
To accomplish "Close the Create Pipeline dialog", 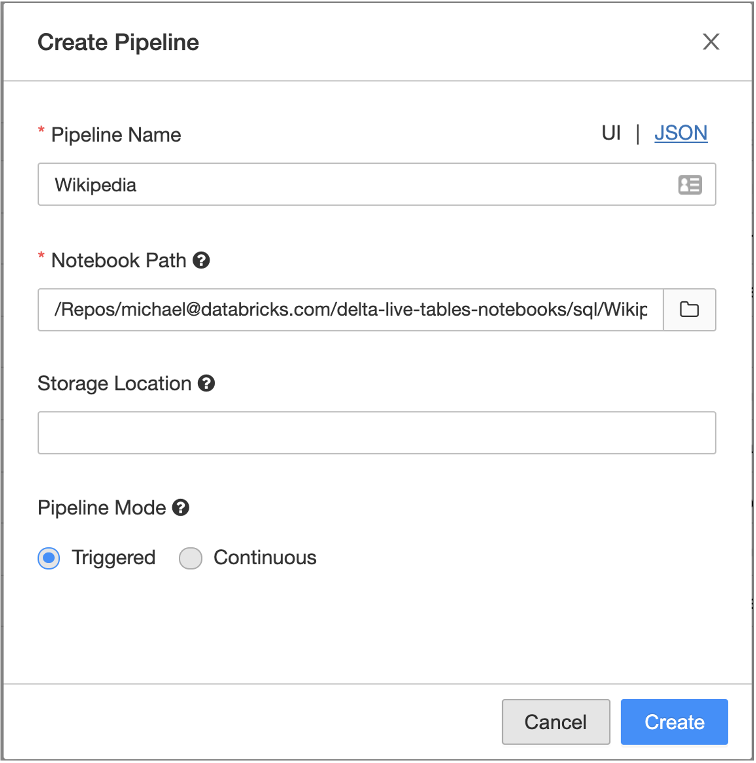I will pos(711,42).
